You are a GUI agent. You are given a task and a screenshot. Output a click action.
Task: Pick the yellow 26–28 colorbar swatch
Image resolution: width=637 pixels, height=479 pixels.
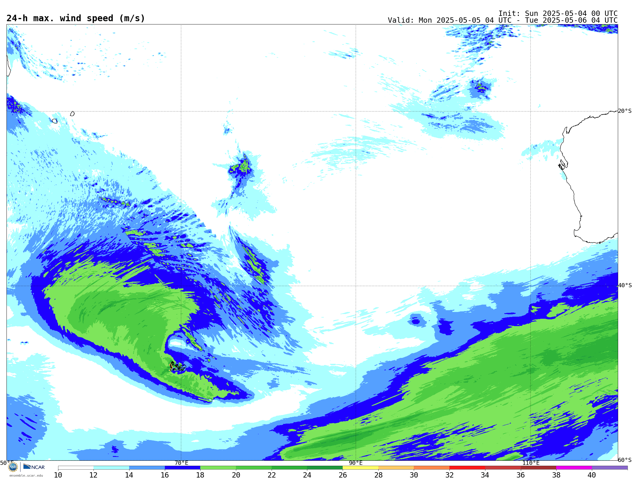click(360, 468)
